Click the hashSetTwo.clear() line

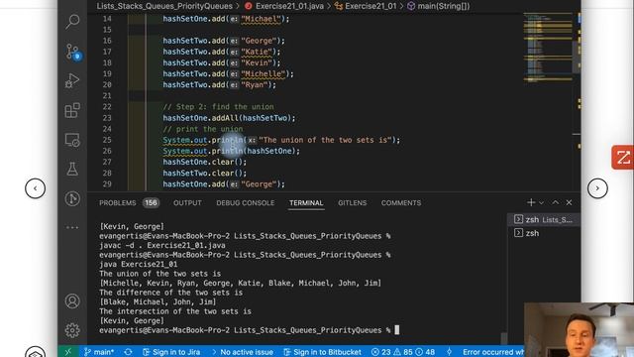point(204,173)
